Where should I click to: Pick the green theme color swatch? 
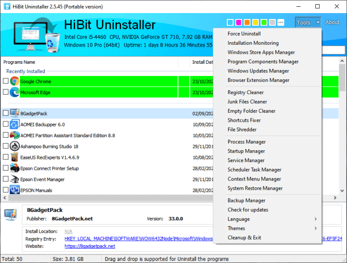pyautogui.click(x=264, y=22)
